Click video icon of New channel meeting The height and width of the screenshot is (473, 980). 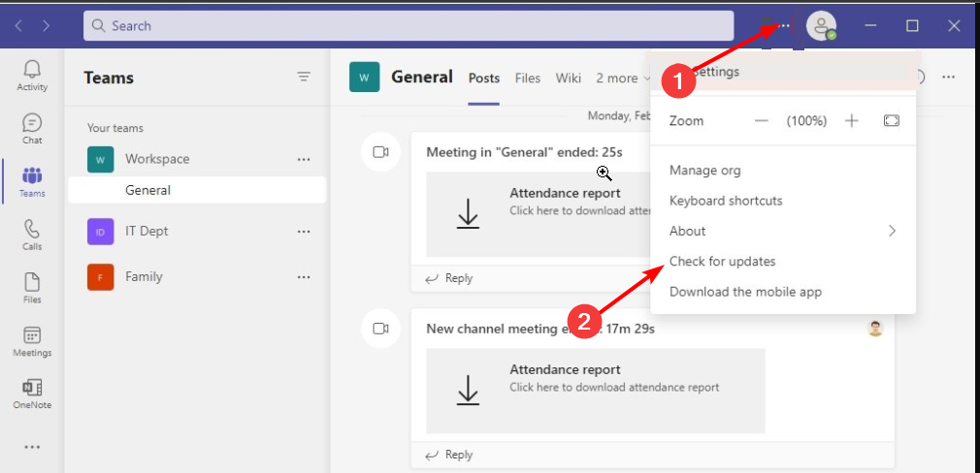[380, 329]
